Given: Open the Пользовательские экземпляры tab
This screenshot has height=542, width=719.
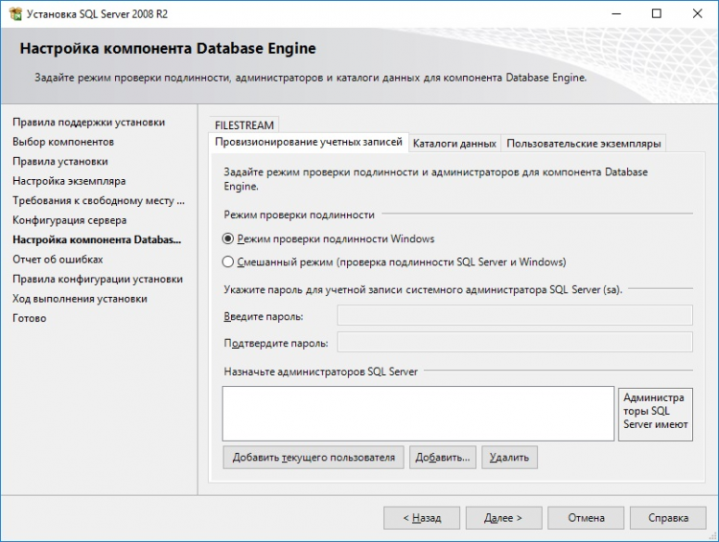Looking at the screenshot, I should (584, 144).
